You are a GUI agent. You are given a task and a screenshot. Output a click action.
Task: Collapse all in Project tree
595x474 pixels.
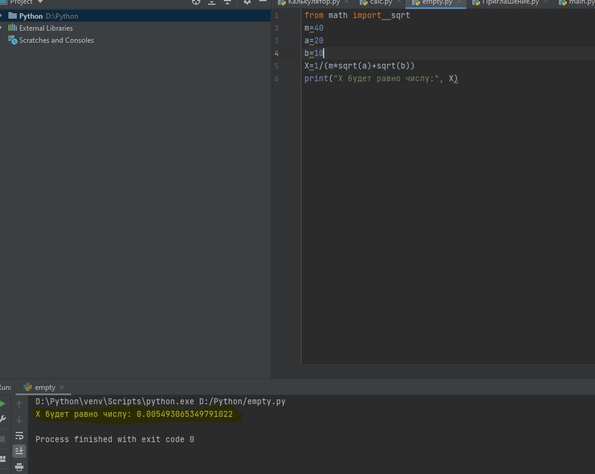[x=227, y=2]
